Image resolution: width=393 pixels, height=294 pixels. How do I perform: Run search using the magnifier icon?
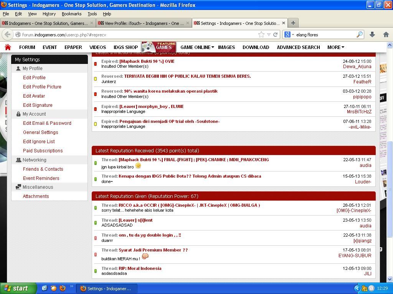click(360, 34)
